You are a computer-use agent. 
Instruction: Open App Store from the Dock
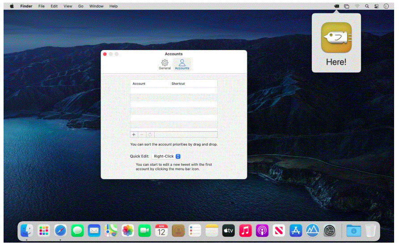296,231
